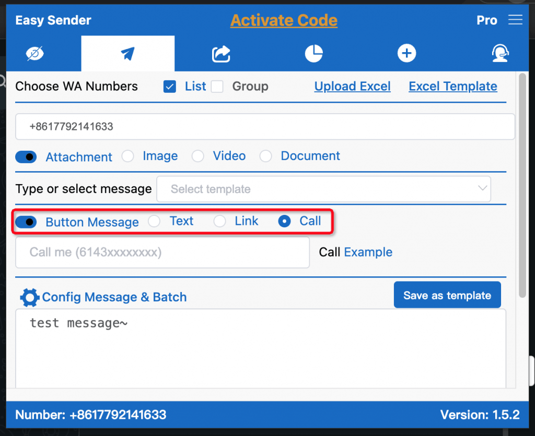Select the Text radio button
The height and width of the screenshot is (436, 535).
click(155, 221)
